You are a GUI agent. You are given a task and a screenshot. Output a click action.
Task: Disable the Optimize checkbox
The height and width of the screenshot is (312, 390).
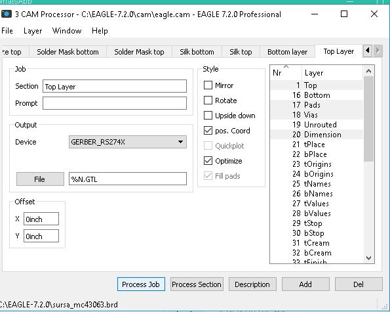coord(208,161)
